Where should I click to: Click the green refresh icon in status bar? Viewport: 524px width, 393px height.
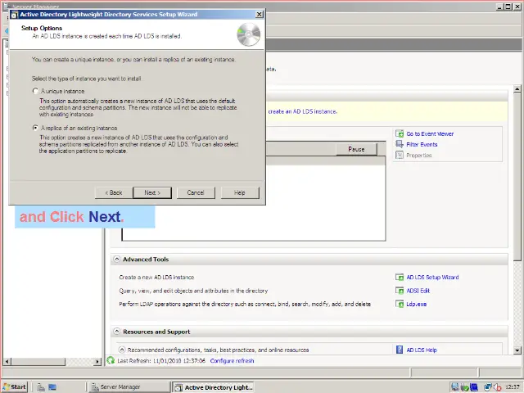pos(111,360)
